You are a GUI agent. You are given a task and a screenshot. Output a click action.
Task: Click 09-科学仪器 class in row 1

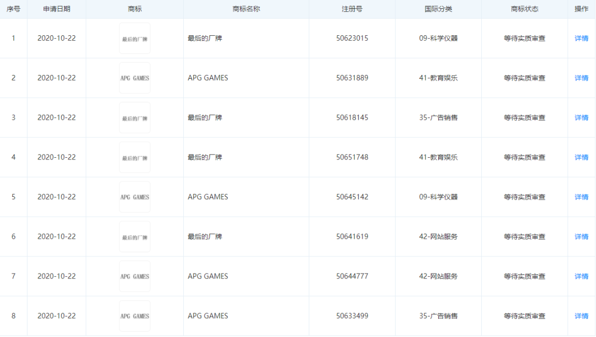438,39
